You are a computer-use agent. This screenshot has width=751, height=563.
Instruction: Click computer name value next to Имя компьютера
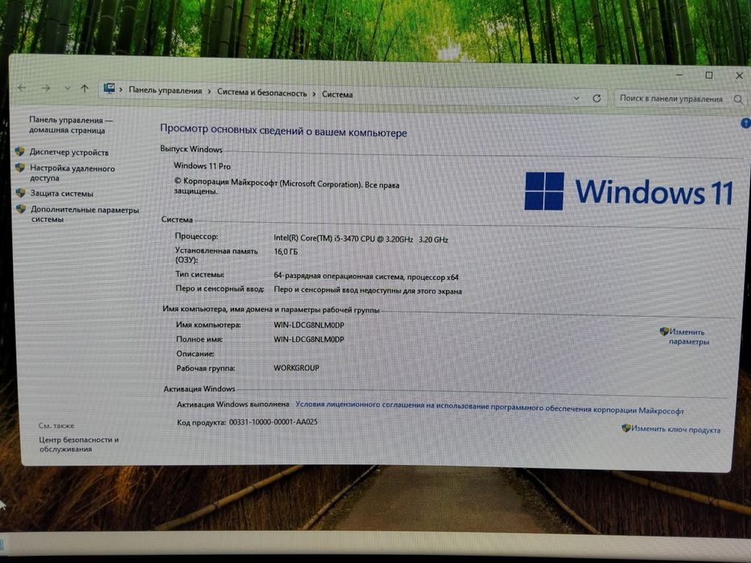pyautogui.click(x=309, y=325)
